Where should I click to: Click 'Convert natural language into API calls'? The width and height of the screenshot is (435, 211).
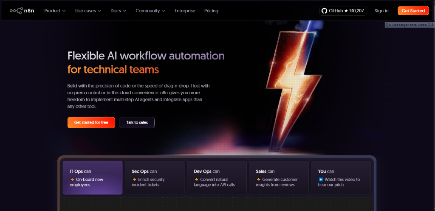215,182
